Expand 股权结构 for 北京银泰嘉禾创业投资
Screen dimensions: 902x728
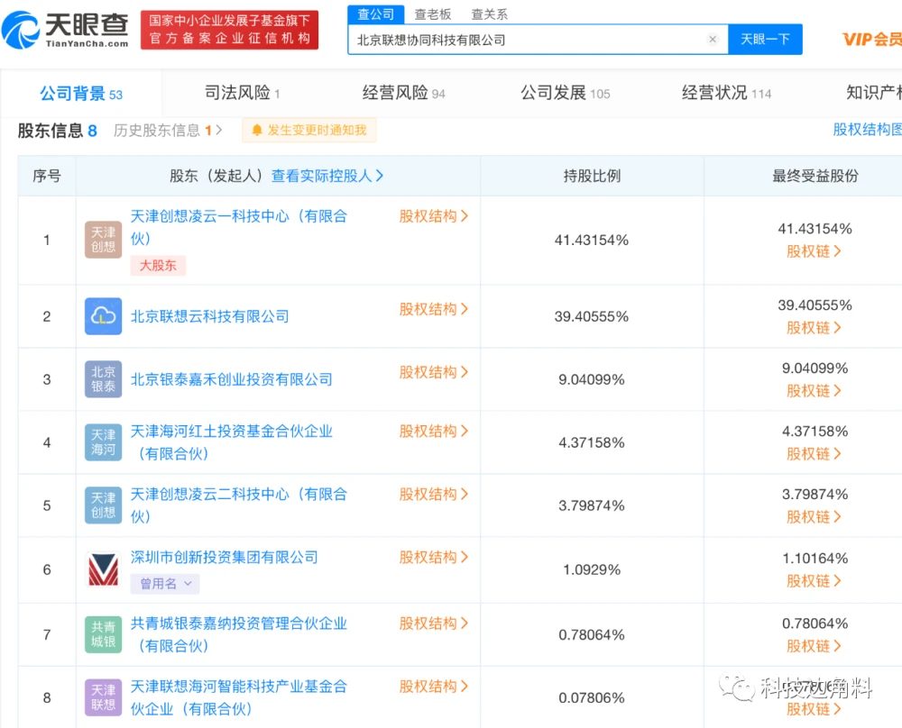(x=434, y=372)
